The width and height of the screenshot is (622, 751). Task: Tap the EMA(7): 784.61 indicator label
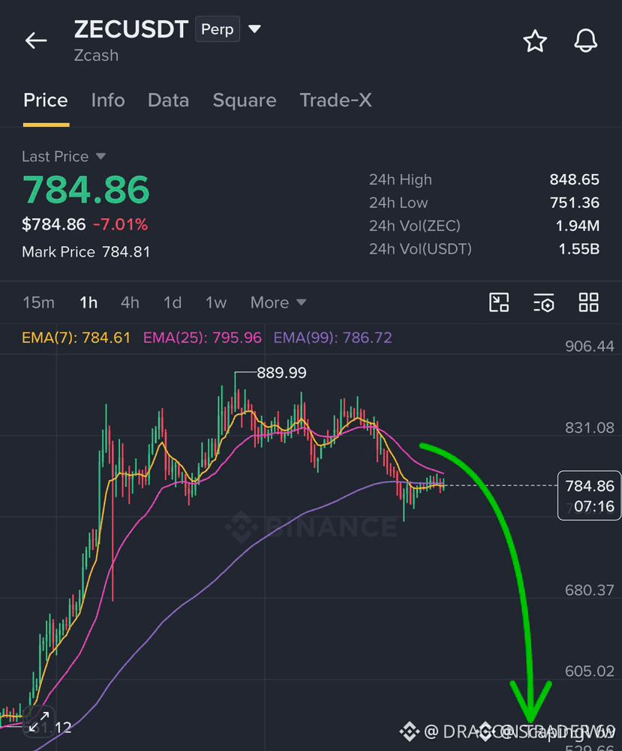76,338
